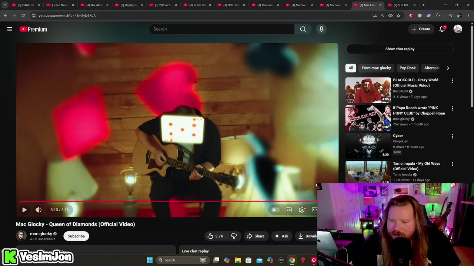Open the PINK PONY CLUB video thumbnail
The width and height of the screenshot is (474, 266).
coord(368,118)
